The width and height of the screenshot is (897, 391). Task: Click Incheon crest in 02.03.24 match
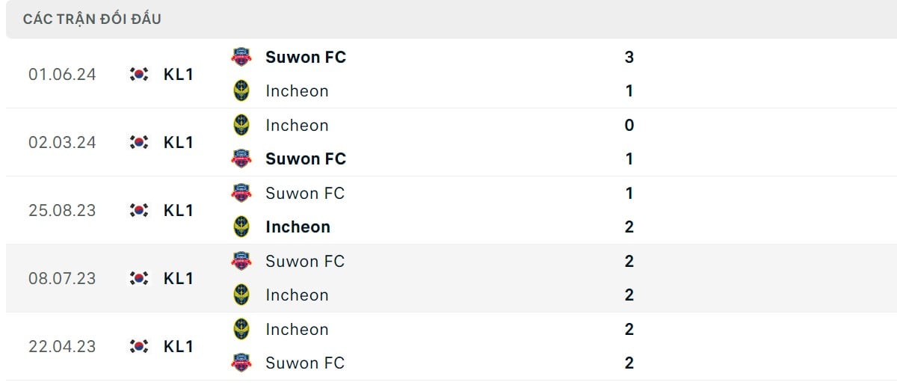click(241, 125)
